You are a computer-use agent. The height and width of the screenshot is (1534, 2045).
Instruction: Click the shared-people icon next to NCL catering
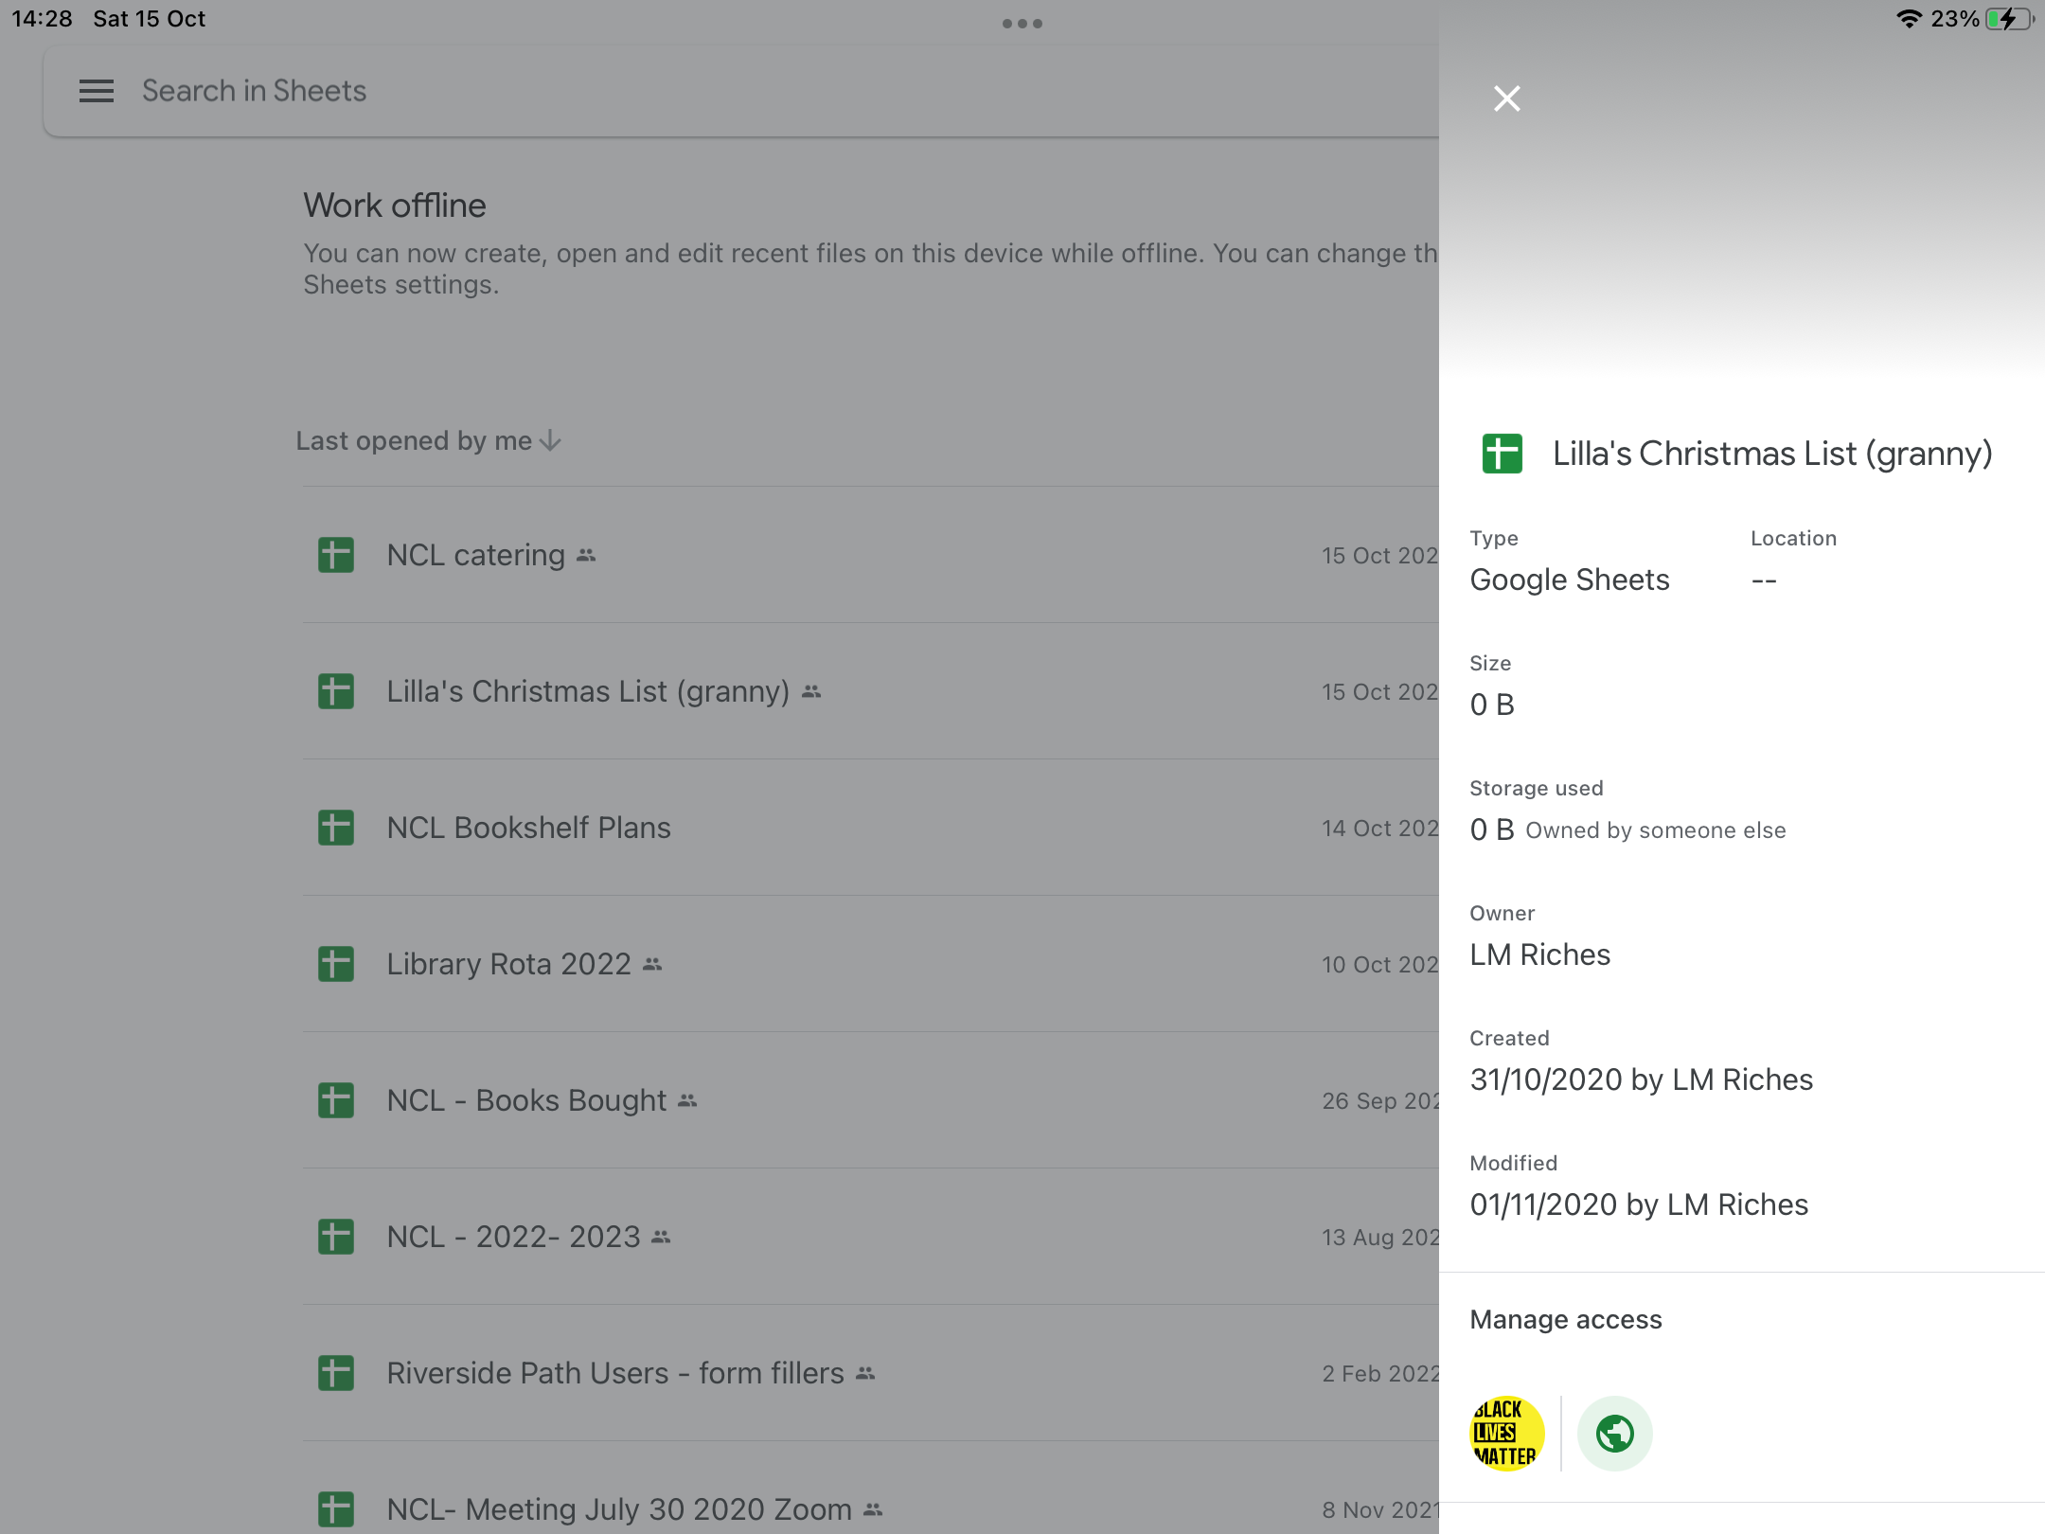point(585,554)
